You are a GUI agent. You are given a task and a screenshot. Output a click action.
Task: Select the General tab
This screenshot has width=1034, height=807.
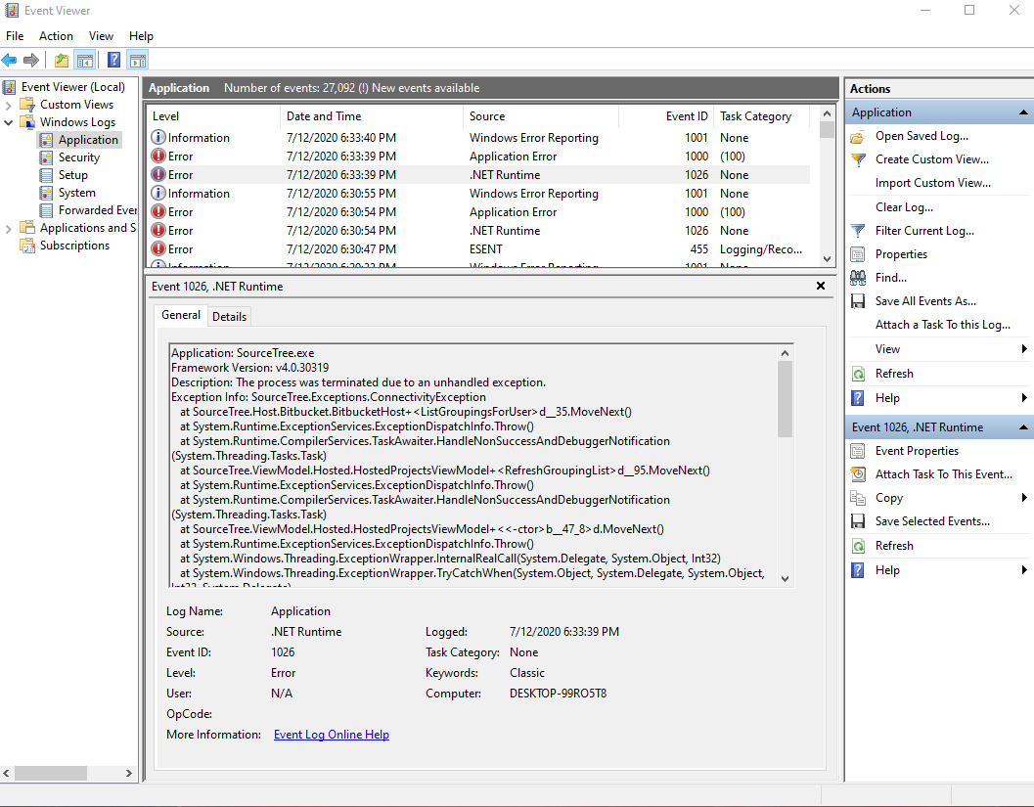[181, 315]
